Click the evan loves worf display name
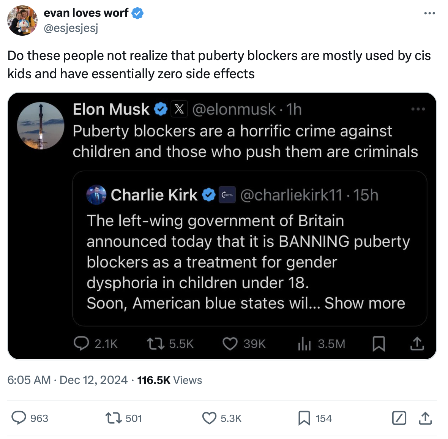448x439 pixels. click(x=86, y=13)
